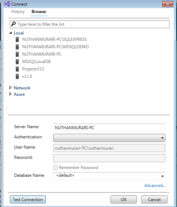This screenshot has width=177, height=207.
Task: Open the Database Name dropdown arrow
Action: (x=162, y=176)
